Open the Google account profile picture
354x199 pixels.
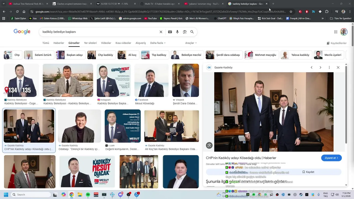click(344, 32)
